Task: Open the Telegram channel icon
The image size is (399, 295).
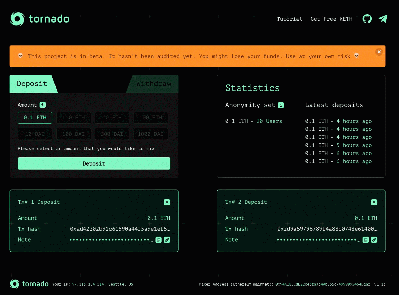Action: pyautogui.click(x=383, y=19)
